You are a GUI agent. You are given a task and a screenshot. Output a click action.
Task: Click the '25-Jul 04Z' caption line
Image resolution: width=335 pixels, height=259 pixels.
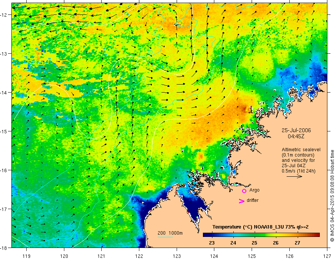pyautogui.click(x=294, y=166)
